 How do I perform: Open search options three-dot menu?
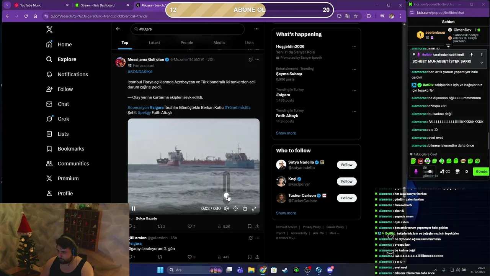256,29
